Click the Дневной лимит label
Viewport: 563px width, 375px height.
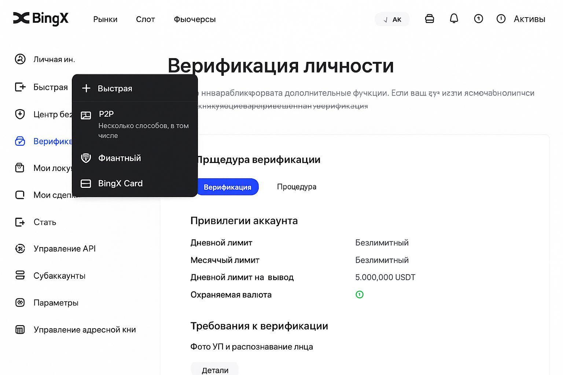click(x=221, y=243)
